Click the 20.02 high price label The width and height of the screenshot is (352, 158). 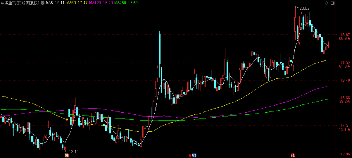coord(304,8)
